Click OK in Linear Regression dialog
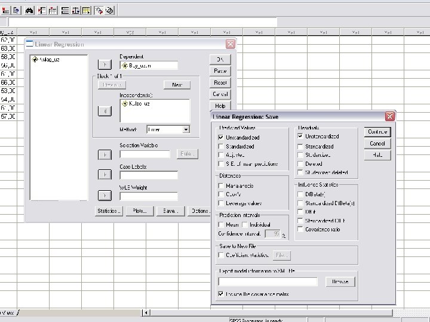 pyautogui.click(x=220, y=60)
